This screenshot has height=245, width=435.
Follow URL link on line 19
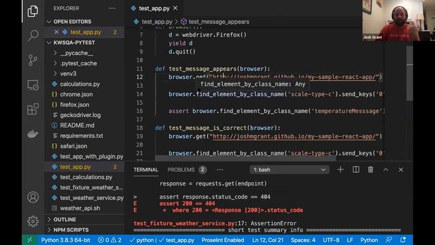tap(294, 136)
